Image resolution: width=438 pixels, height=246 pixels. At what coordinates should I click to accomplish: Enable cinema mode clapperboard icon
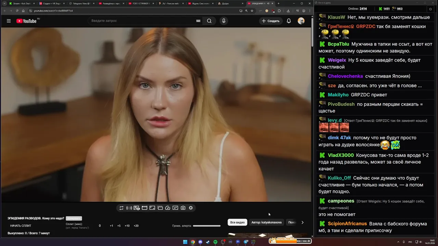click(x=144, y=208)
